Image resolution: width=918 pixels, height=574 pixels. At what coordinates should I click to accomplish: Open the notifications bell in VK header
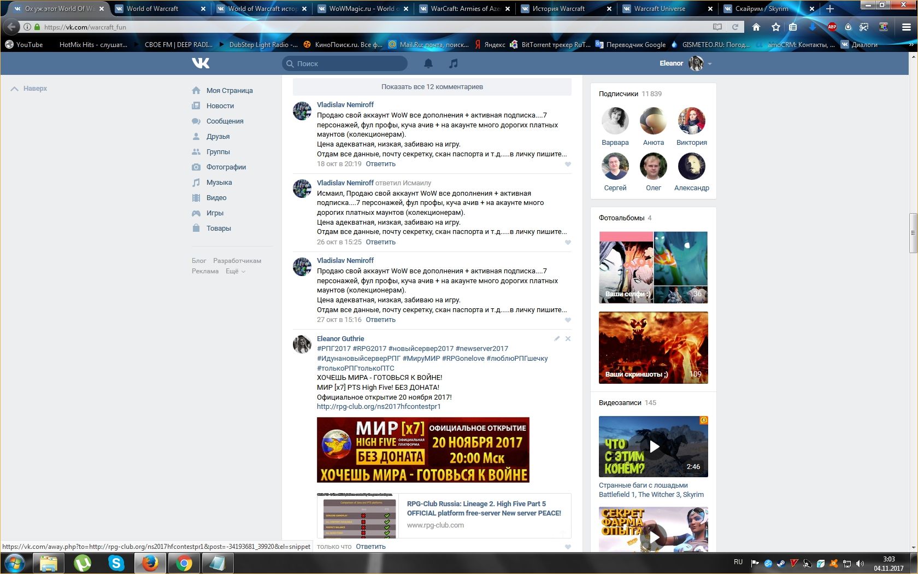[x=428, y=63]
